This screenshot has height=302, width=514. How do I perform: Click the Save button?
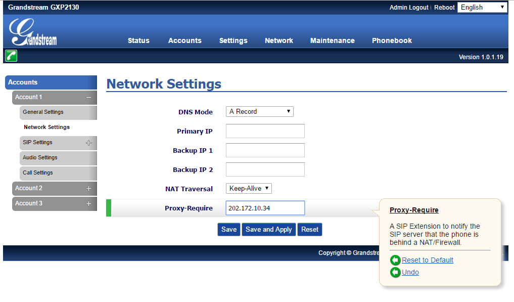tap(228, 229)
